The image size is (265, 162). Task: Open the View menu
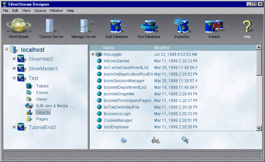coord(26,11)
